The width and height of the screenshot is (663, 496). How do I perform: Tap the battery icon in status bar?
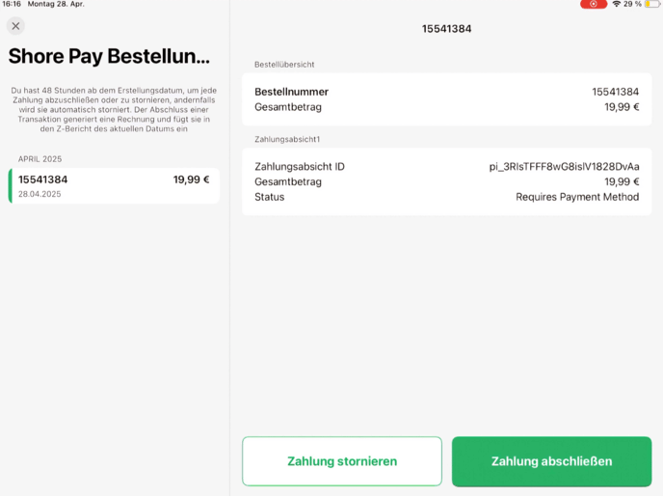[652, 4]
